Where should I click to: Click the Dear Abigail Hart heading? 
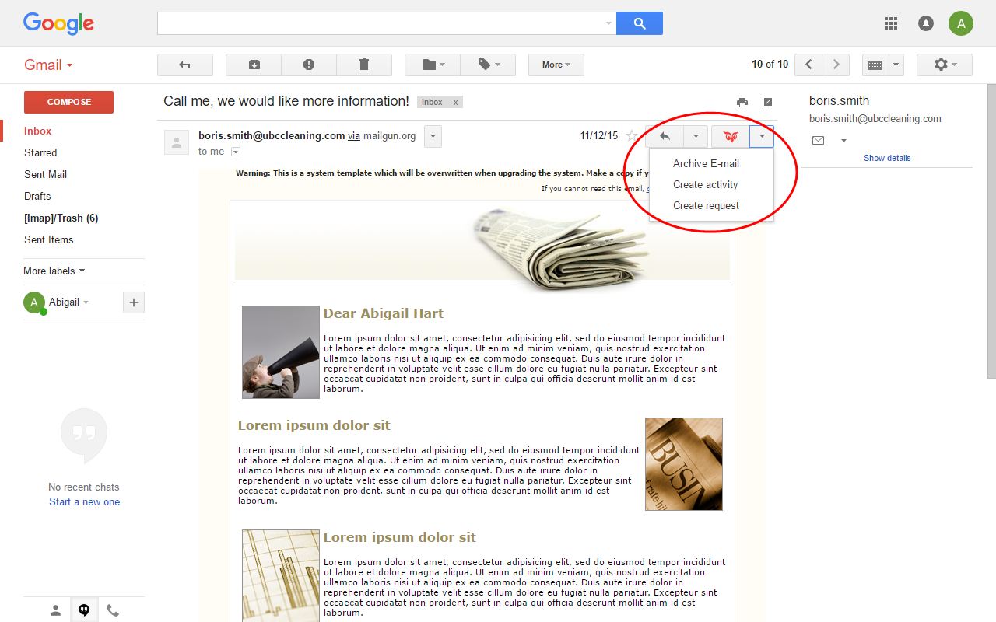[384, 313]
